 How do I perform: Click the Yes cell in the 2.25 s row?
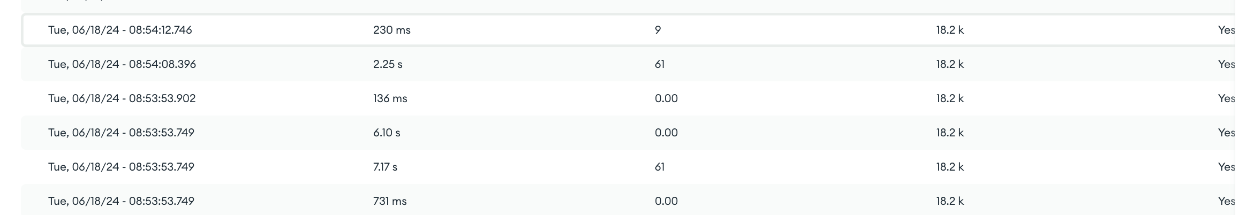(x=1226, y=64)
